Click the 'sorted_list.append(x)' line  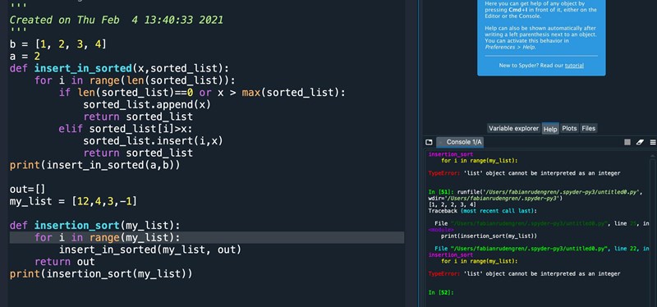147,104
